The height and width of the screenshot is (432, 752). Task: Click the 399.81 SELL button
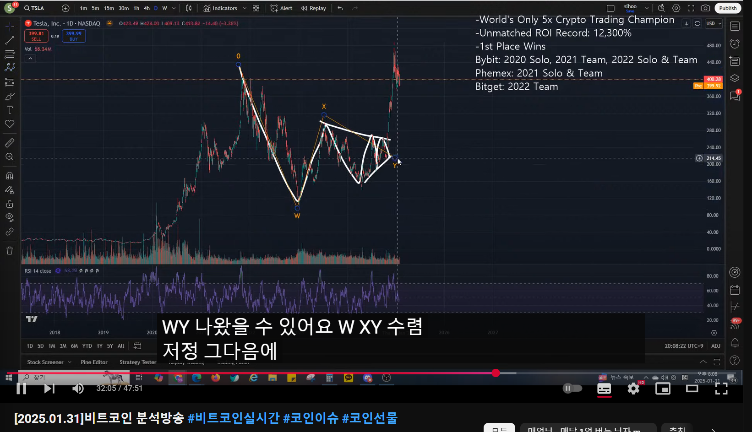click(36, 36)
